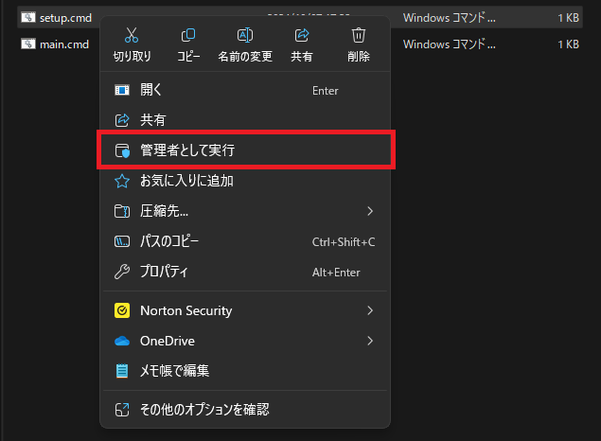Expand the 圧縮先 submenu arrow
This screenshot has width=601, height=441.
point(370,211)
